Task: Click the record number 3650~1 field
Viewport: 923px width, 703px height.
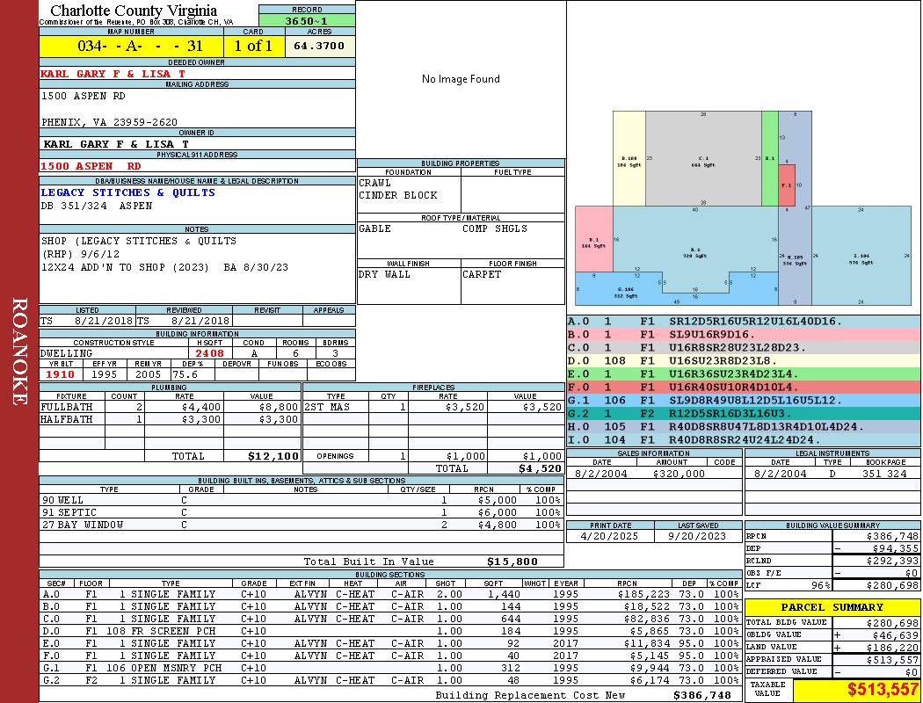Action: 307,20
